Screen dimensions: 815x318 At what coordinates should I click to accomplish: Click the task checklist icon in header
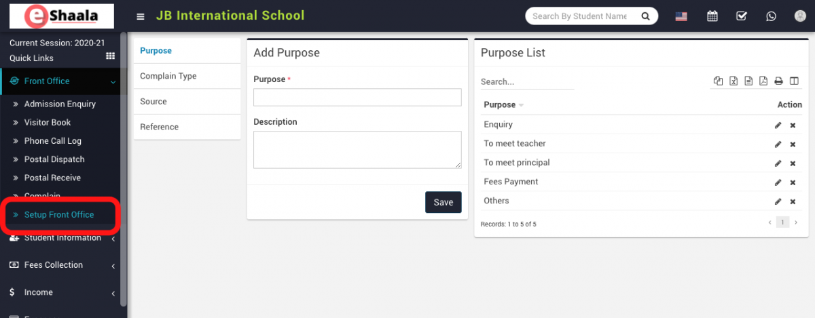tap(742, 16)
